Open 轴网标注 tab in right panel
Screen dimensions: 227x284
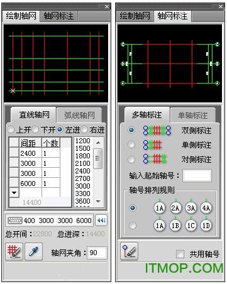point(172,16)
